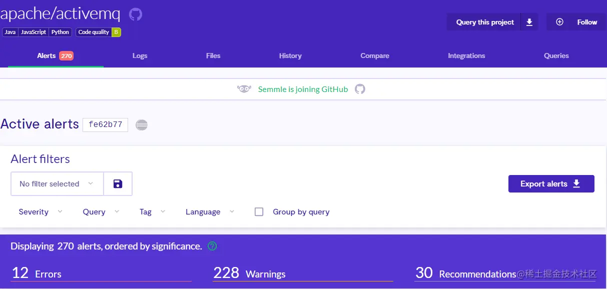This screenshot has width=607, height=289.
Task: Click the download arrow beside Query this project
Action: pos(529,22)
